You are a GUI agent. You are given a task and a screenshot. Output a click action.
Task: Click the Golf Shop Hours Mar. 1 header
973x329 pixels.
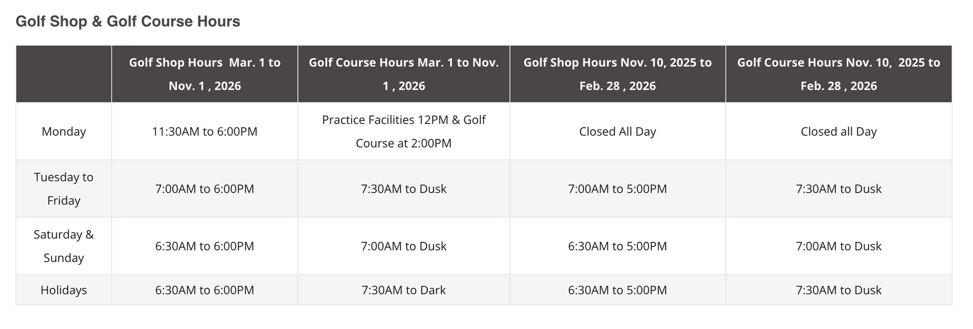(x=204, y=74)
